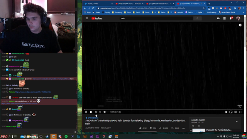Expand the Store bookmarks folder

[127, 12]
